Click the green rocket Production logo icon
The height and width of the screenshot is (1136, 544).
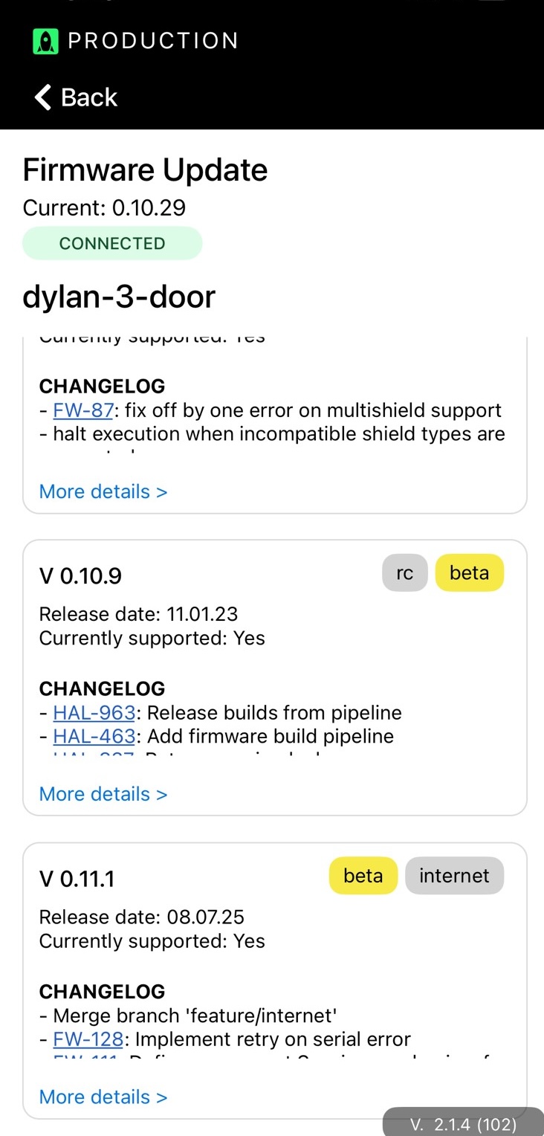tap(45, 41)
